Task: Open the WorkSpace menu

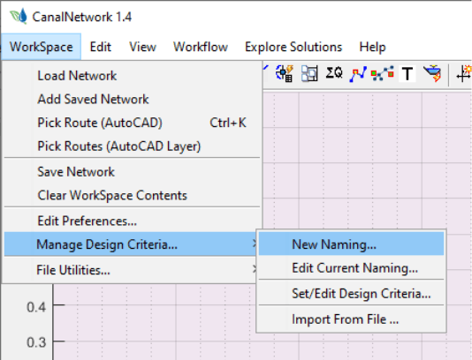Action: 41,47
